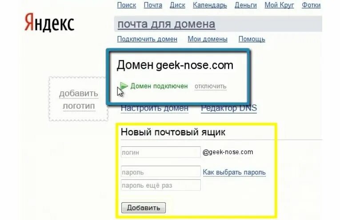Click the green domain connected flag icon

tap(124, 86)
